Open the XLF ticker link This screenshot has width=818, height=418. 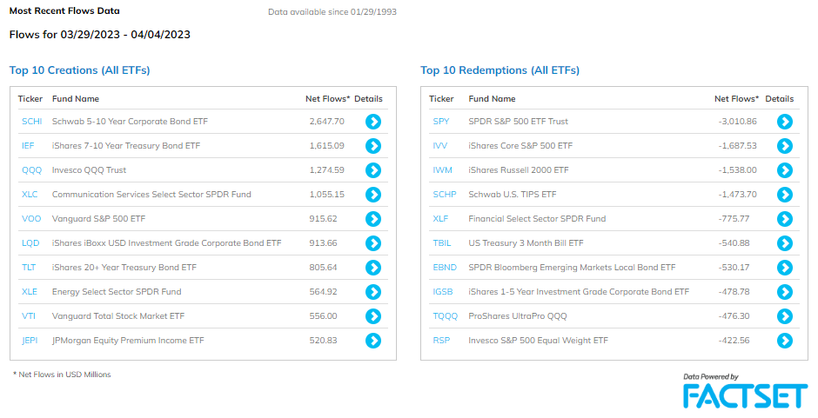(440, 219)
